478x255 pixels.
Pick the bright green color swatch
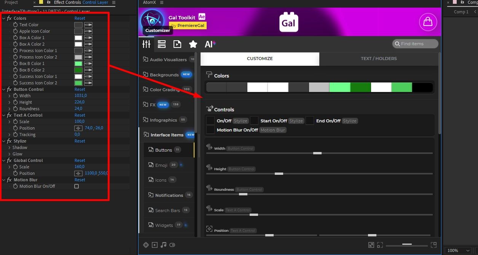click(x=340, y=87)
